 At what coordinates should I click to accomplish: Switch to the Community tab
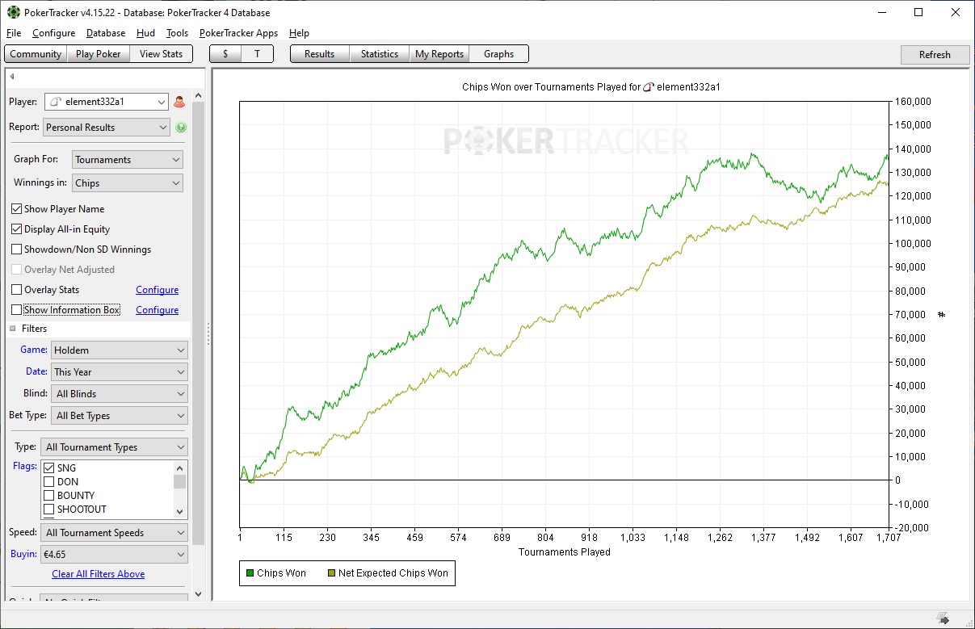[x=36, y=54]
